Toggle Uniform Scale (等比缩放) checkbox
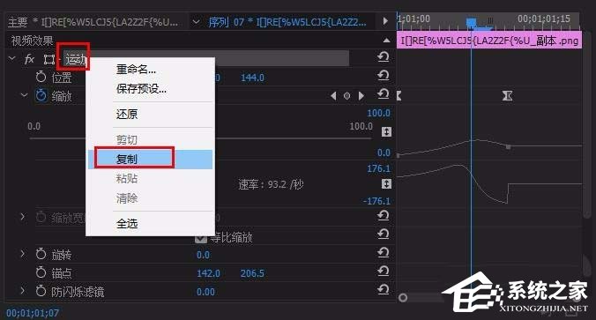Viewport: 596px width, 320px height. (201, 238)
